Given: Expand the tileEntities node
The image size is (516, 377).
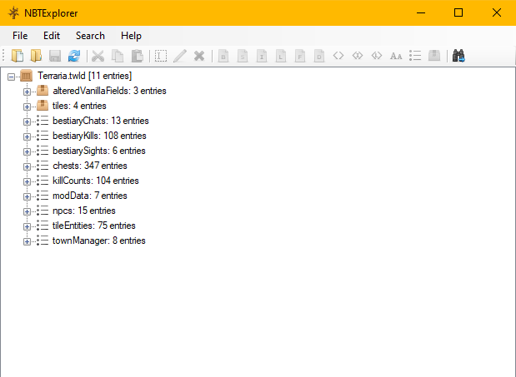Looking at the screenshot, I should (x=27, y=227).
